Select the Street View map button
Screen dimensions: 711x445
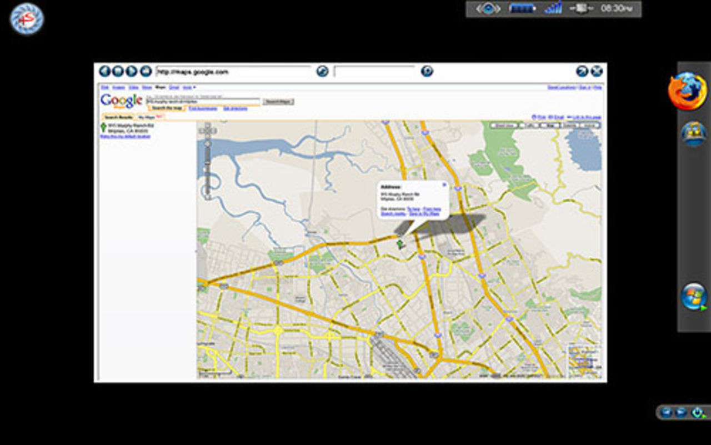pyautogui.click(x=503, y=126)
